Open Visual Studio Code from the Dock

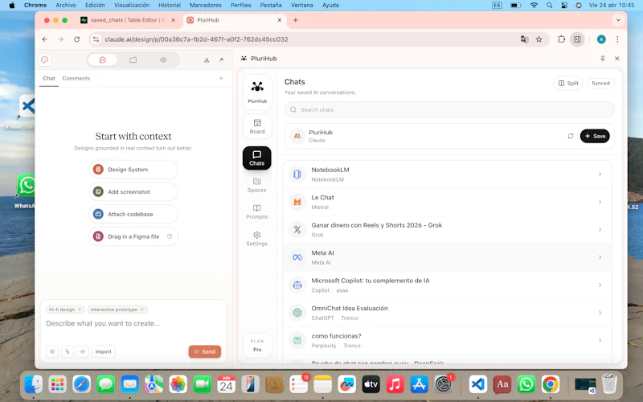click(477, 384)
